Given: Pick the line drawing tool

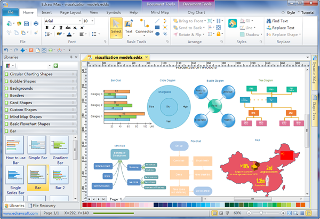Looking at the screenshot, I should (x=157, y=21).
